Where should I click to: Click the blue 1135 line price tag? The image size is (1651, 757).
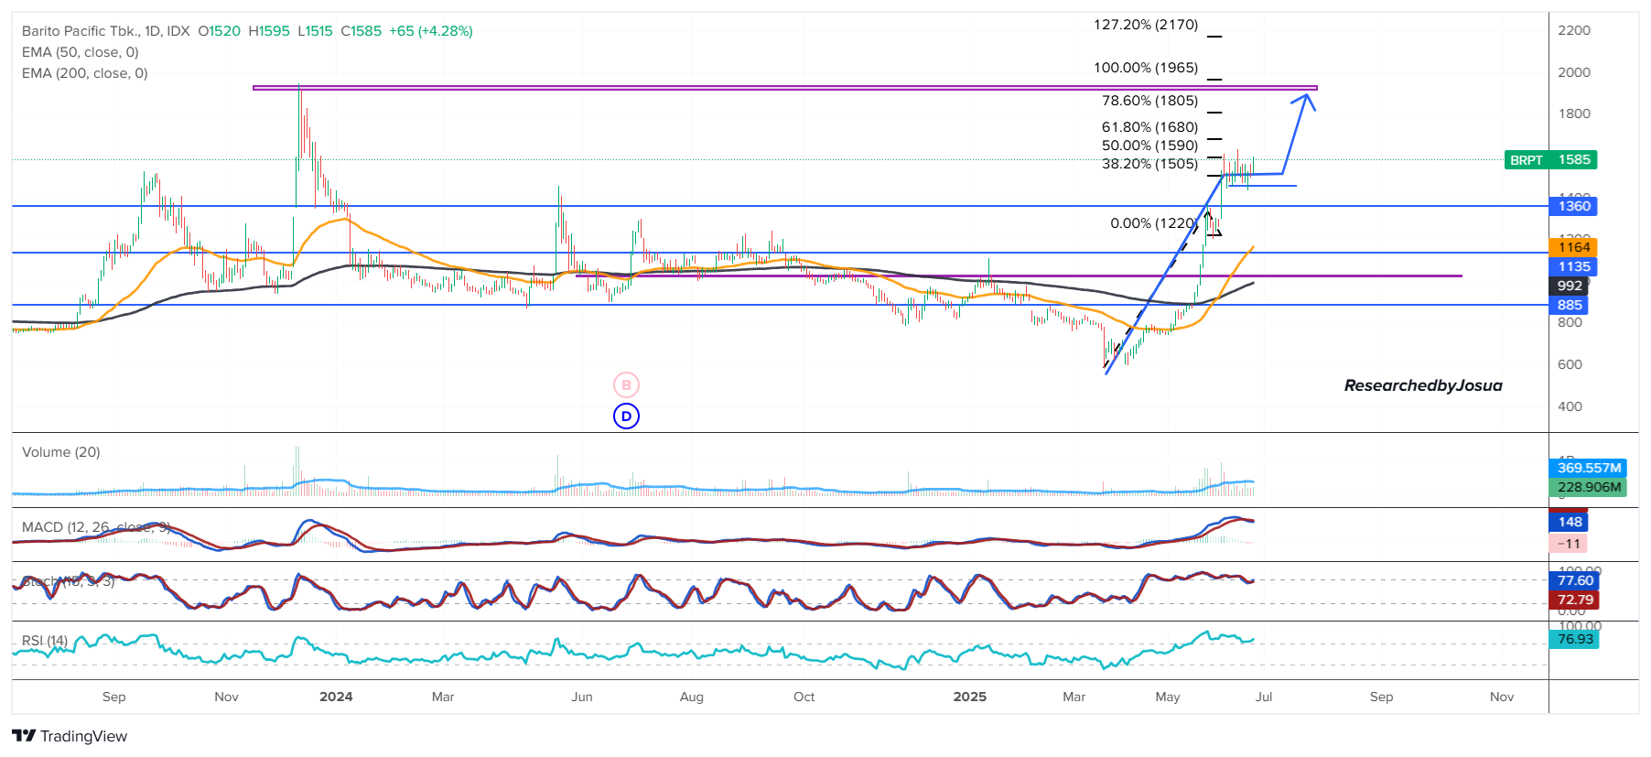[1574, 266]
